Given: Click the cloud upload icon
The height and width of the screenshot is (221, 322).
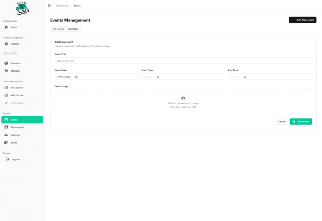Looking at the screenshot, I should tap(183, 98).
